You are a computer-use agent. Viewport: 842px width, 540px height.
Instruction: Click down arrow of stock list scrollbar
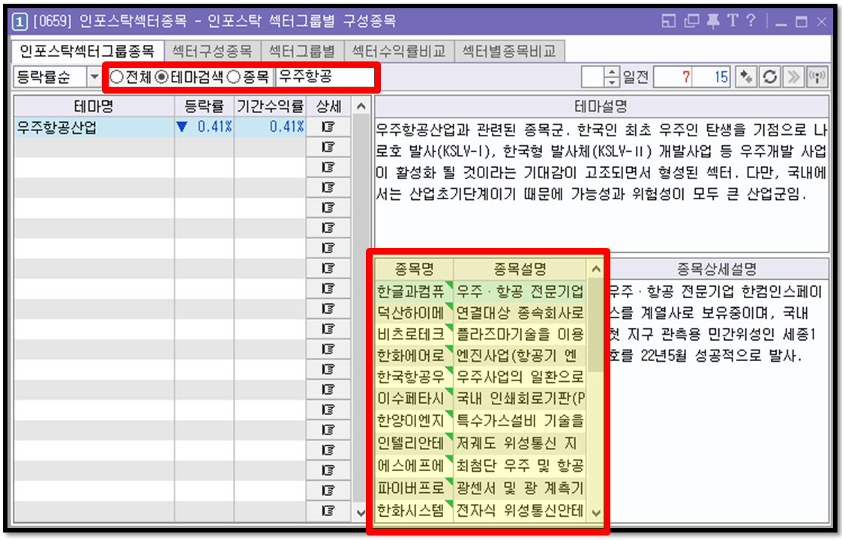(x=595, y=512)
